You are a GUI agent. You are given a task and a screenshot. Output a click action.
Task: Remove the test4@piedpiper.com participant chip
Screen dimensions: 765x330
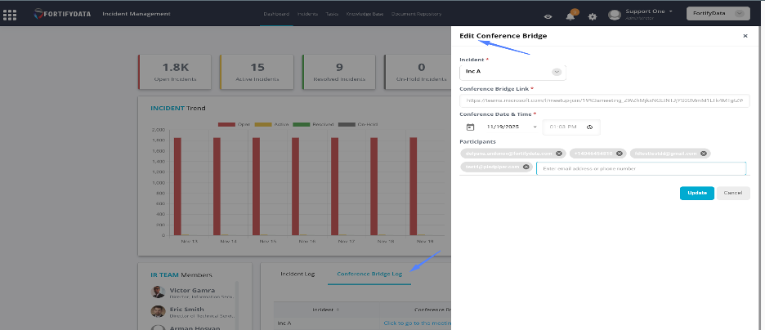click(x=526, y=167)
